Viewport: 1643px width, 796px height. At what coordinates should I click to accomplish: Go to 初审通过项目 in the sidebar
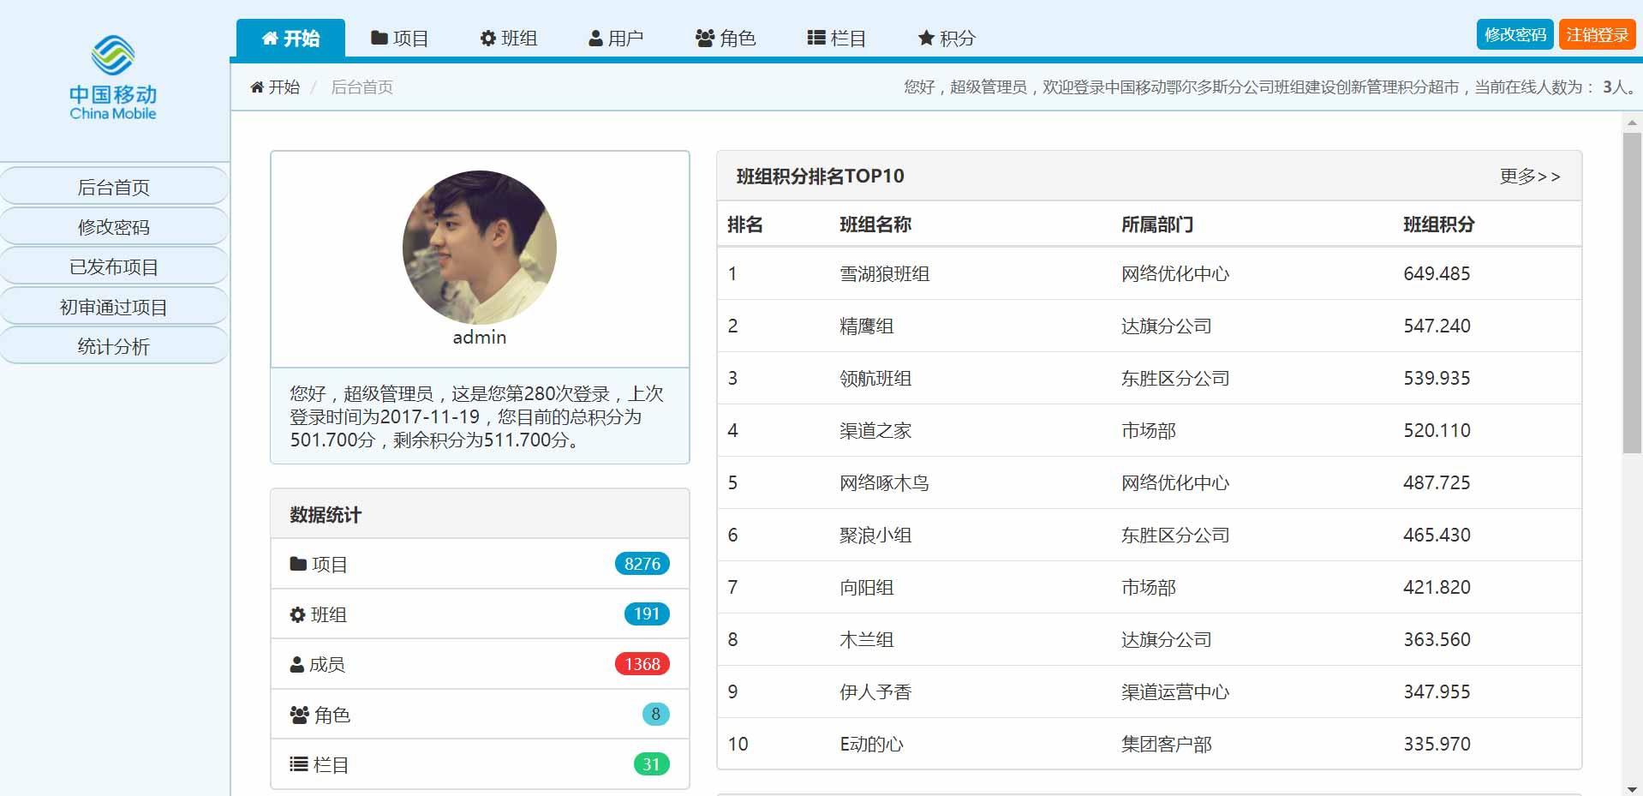pos(114,307)
